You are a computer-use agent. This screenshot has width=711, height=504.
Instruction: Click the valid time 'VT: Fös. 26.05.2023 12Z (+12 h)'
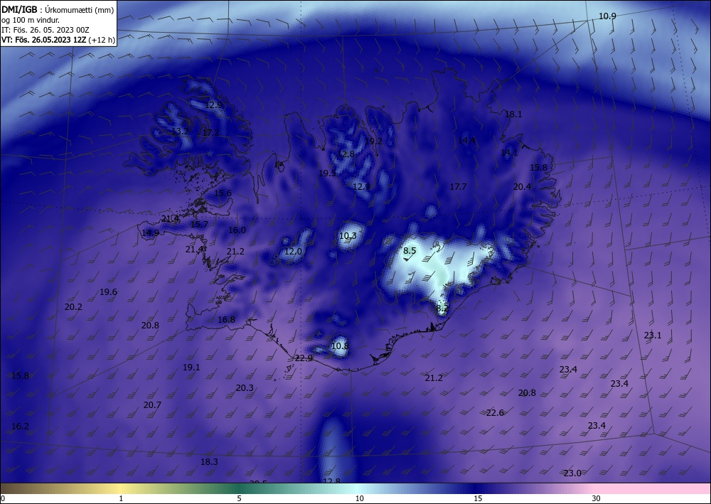click(58, 39)
